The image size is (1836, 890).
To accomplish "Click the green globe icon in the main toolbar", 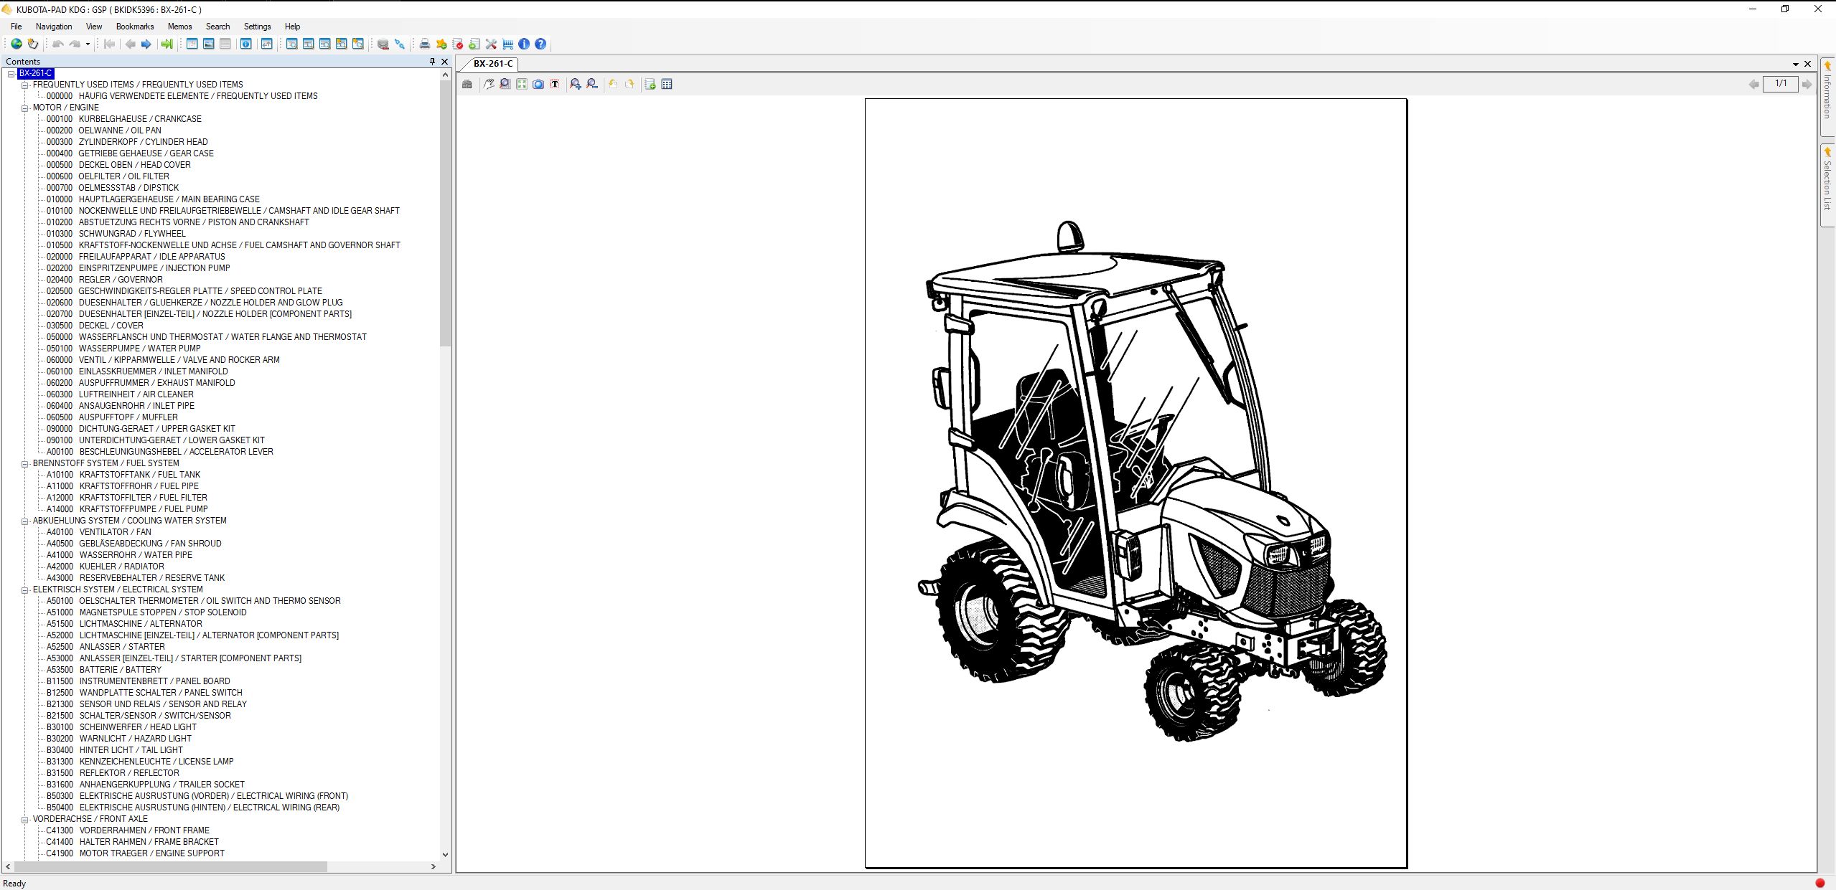I will tap(16, 44).
